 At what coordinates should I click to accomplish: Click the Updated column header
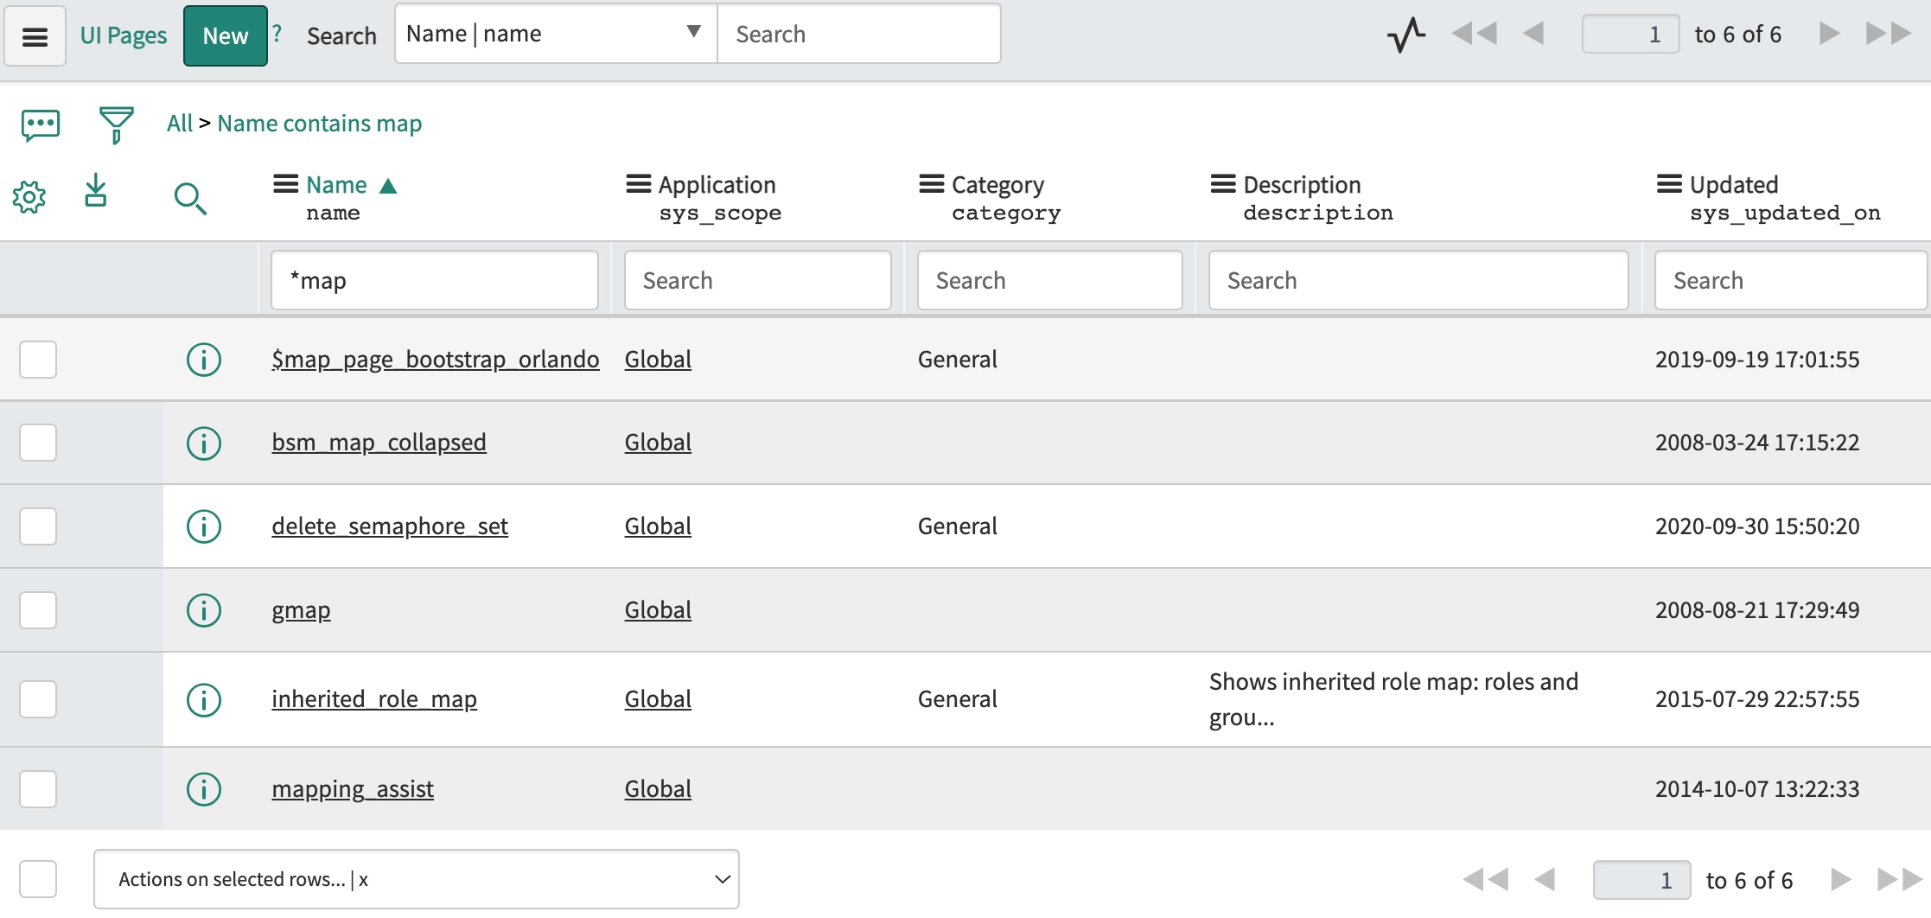[x=1733, y=185]
